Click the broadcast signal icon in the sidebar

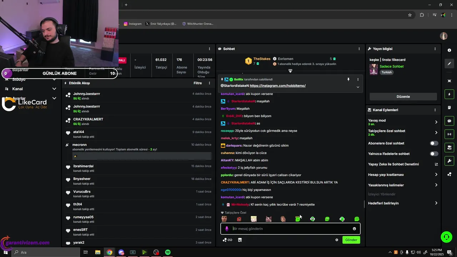pyautogui.click(x=449, y=134)
